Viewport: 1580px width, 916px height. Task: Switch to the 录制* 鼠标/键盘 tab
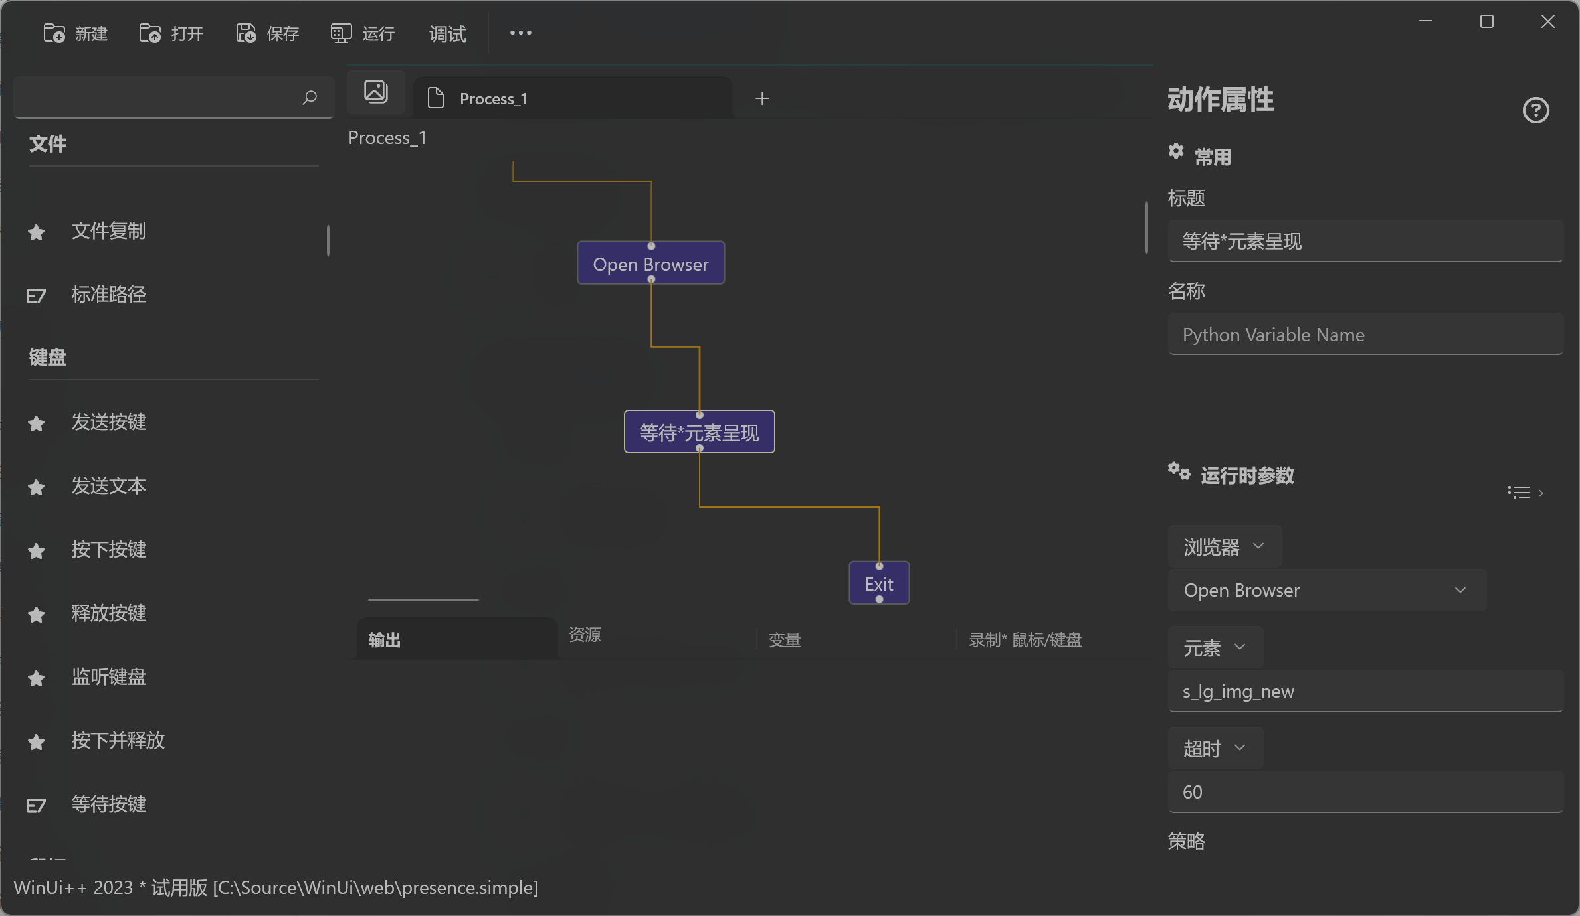[1025, 640]
